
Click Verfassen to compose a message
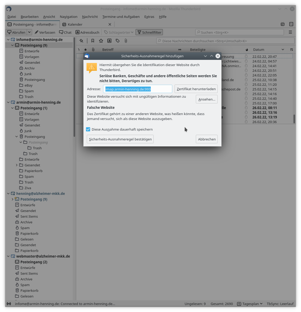[x=45, y=32]
